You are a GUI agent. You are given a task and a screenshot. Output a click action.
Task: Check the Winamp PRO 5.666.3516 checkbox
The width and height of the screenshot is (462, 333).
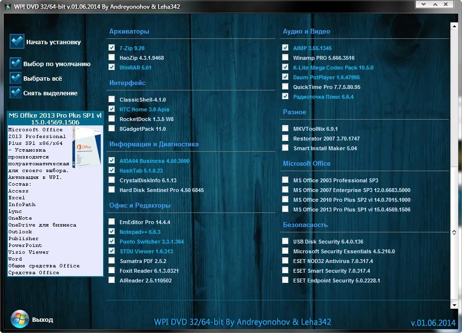tap(285, 57)
